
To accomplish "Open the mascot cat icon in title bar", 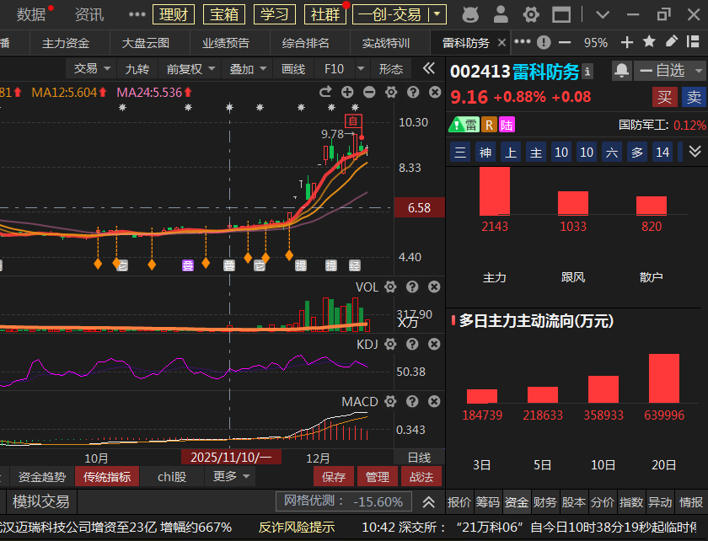I will (x=470, y=14).
